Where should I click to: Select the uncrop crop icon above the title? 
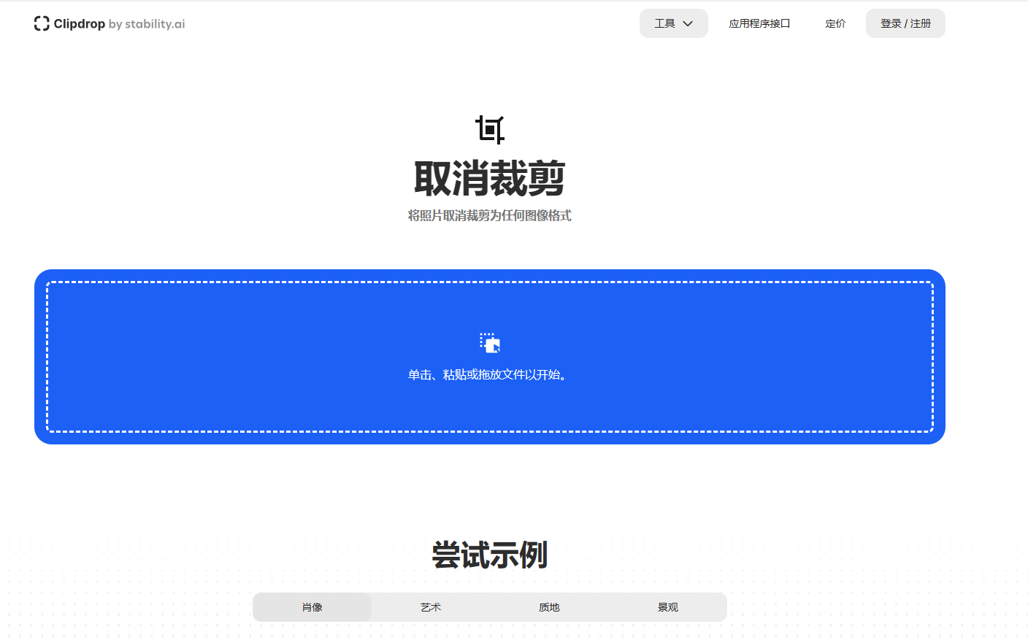click(491, 129)
